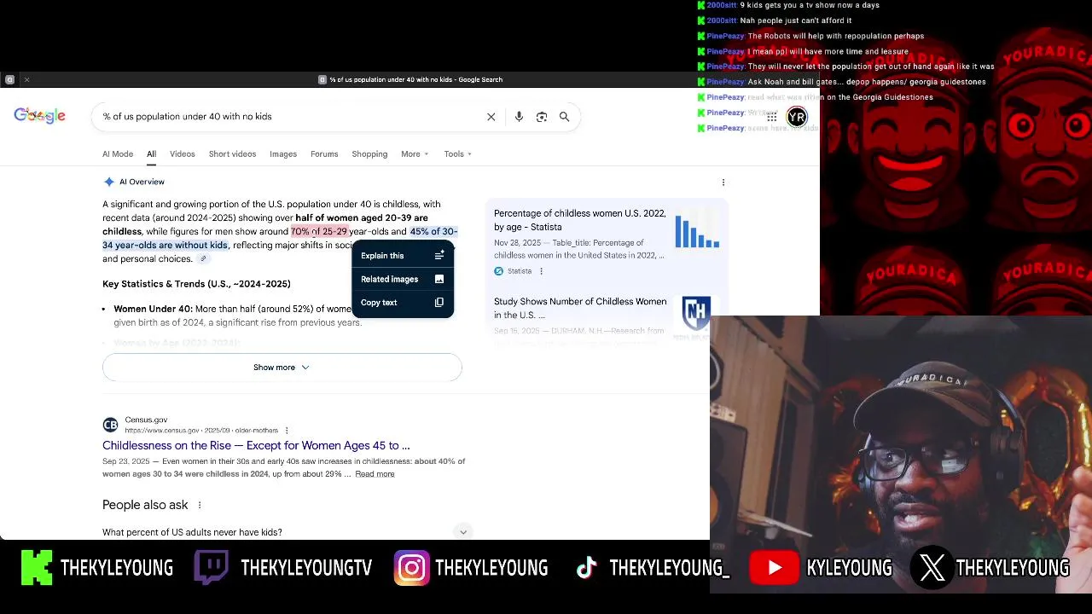Expand the More search filters dropdown
This screenshot has width=1092, height=614.
(x=415, y=154)
